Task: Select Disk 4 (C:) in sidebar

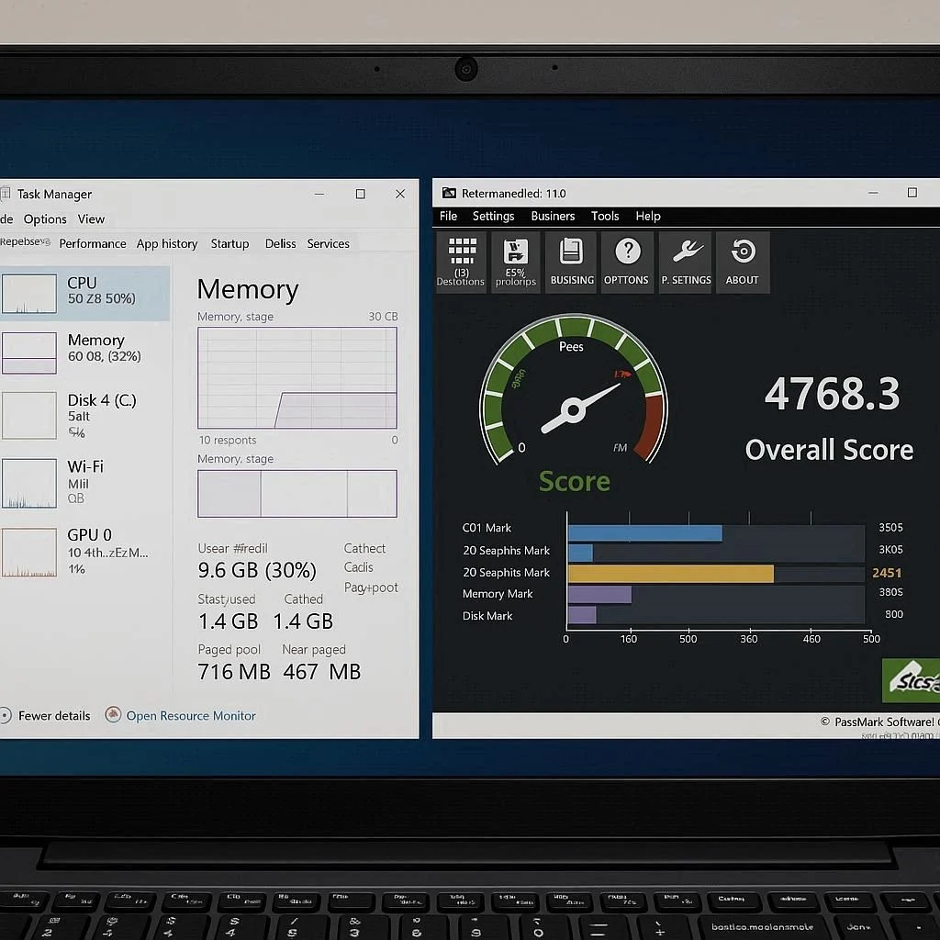Action: click(x=84, y=415)
